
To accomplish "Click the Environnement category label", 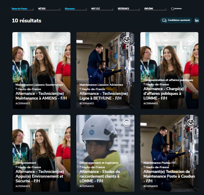I will tap(26, 163).
